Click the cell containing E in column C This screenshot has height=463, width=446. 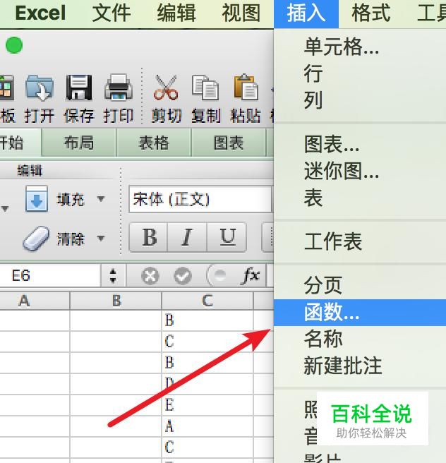point(207,405)
